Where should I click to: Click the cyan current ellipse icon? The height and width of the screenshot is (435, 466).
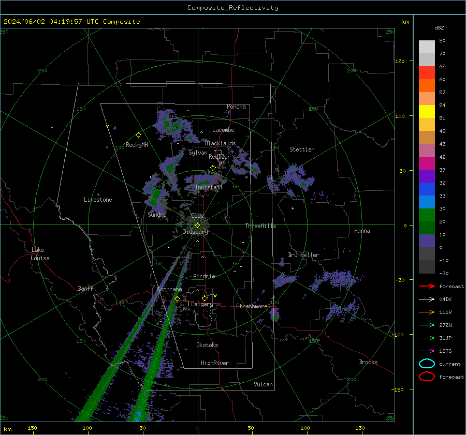click(427, 364)
